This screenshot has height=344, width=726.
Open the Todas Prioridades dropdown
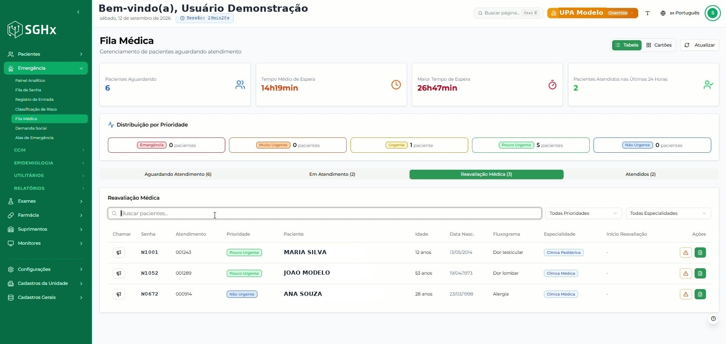tap(583, 213)
